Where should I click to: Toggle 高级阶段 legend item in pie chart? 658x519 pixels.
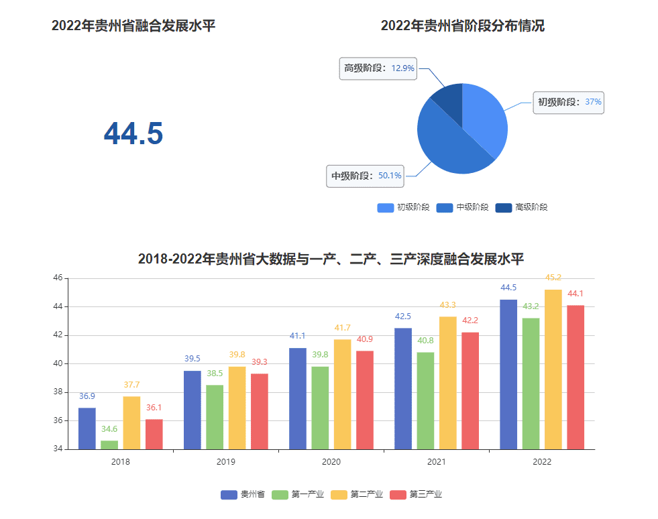point(522,208)
